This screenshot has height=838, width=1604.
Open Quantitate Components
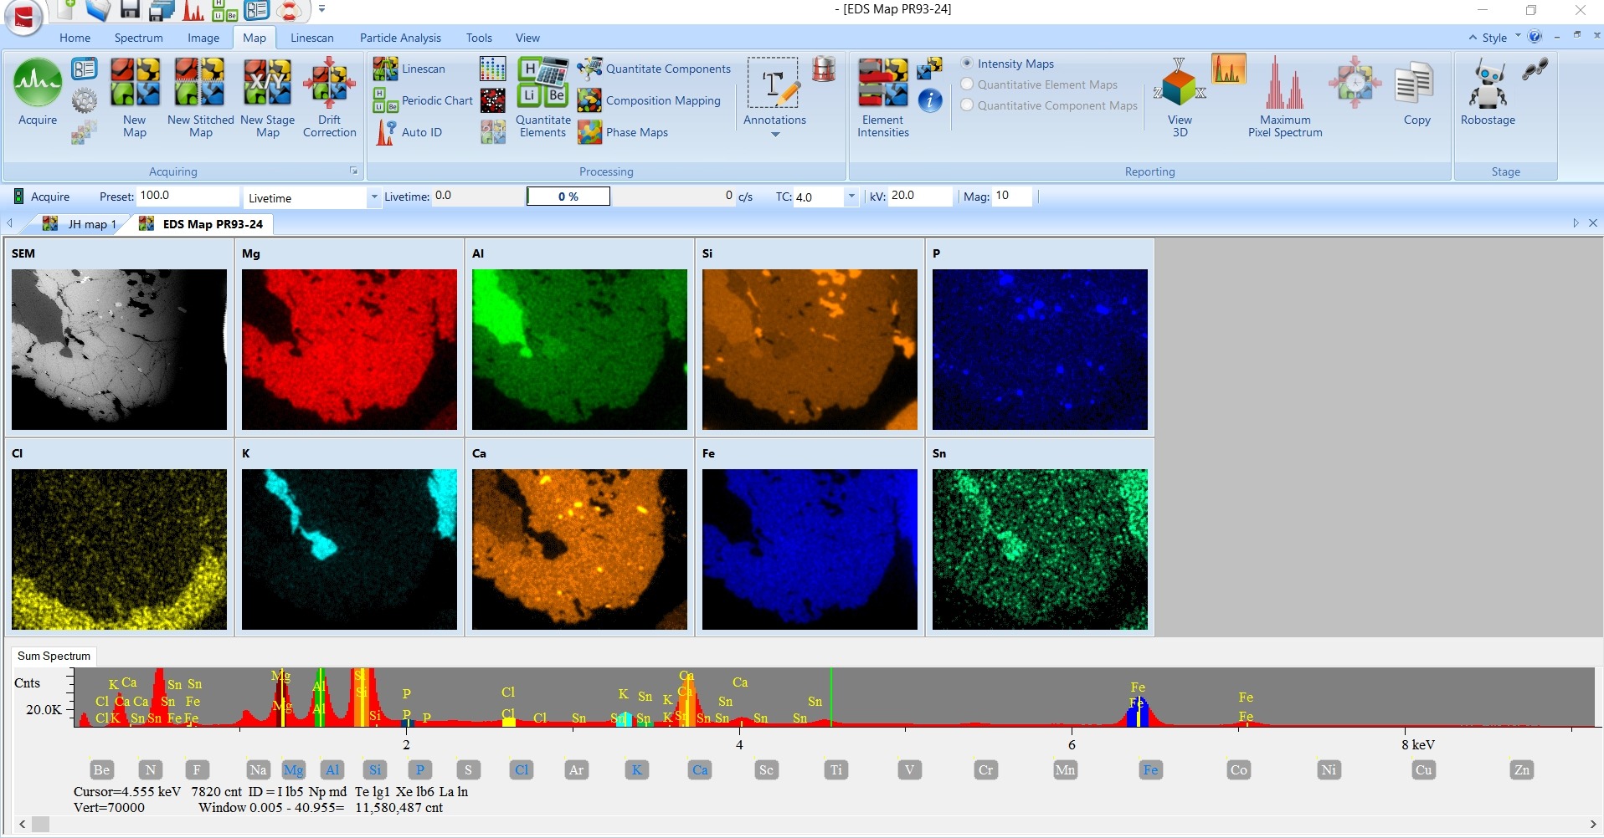click(x=654, y=69)
